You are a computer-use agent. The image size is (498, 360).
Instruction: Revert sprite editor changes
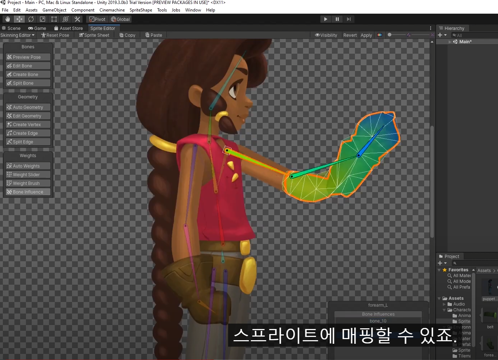click(x=350, y=35)
